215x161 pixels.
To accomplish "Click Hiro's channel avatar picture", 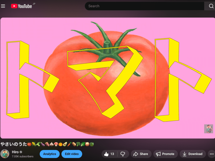I will pyautogui.click(x=5, y=154).
